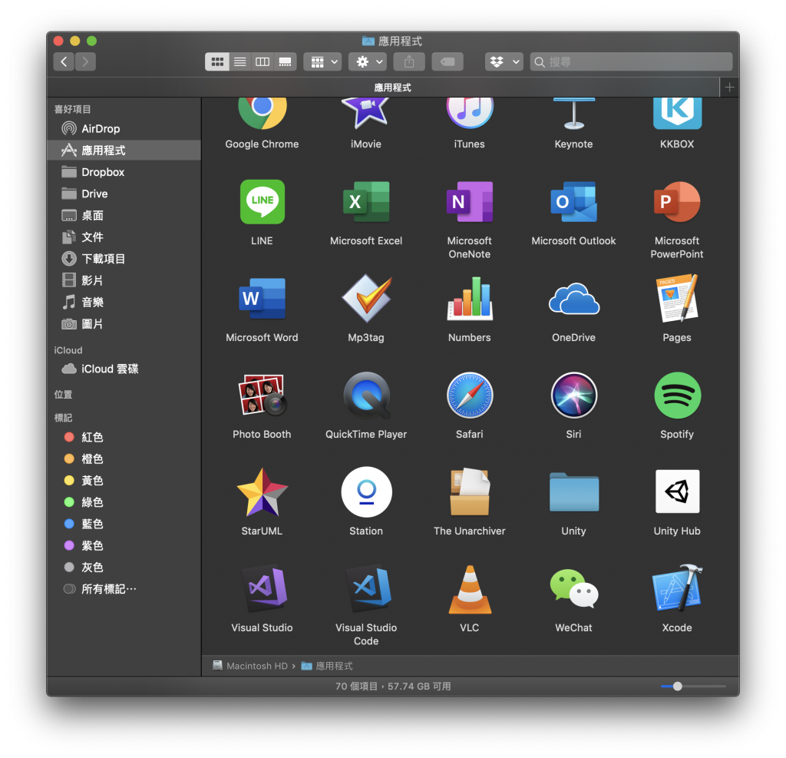Click Macintosh HD in path bar
The width and height of the screenshot is (786, 758).
250,666
